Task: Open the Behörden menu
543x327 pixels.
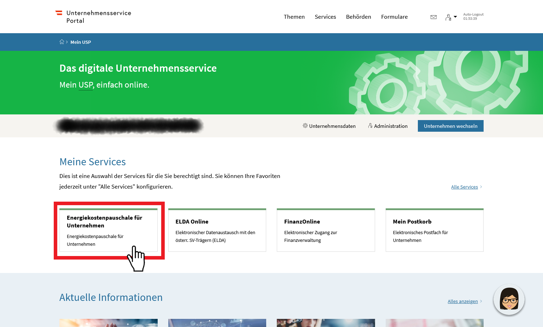Action: [358, 17]
